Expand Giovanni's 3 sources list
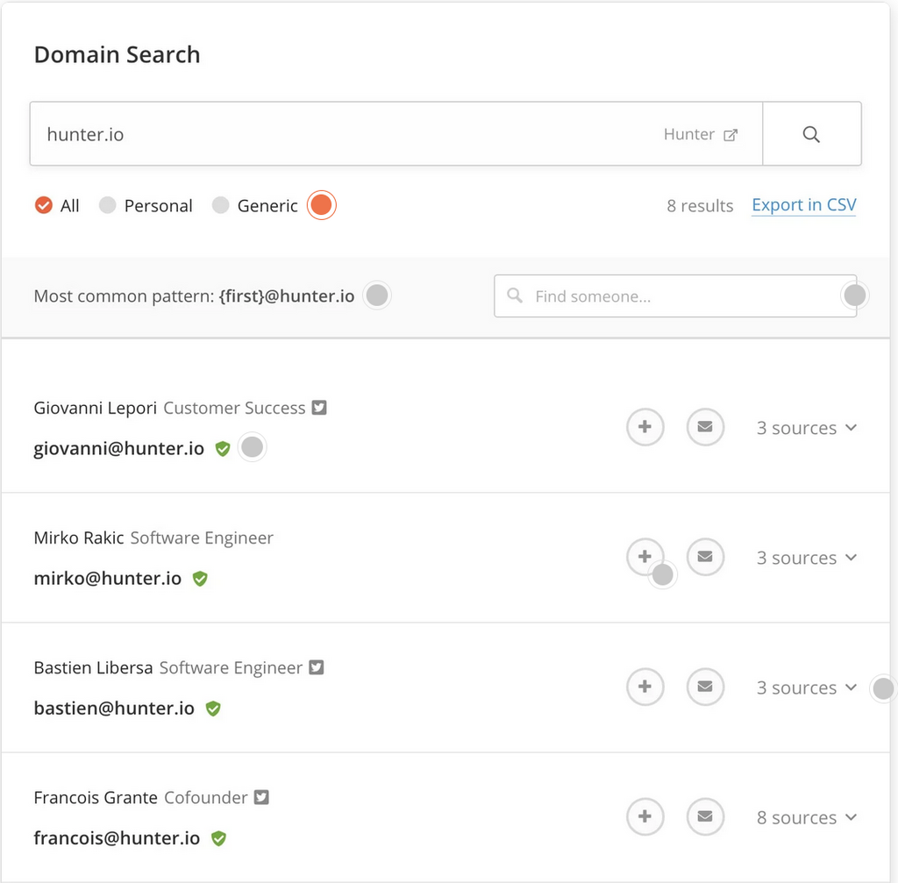Image resolution: width=898 pixels, height=883 pixels. click(x=806, y=428)
